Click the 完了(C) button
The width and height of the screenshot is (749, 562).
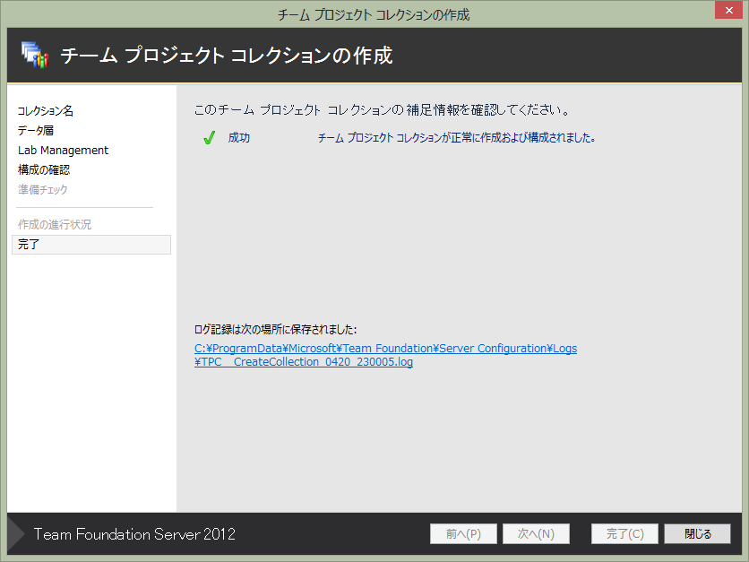(624, 534)
